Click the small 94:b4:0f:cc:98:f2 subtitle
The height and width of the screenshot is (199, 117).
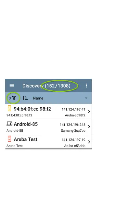(19, 115)
